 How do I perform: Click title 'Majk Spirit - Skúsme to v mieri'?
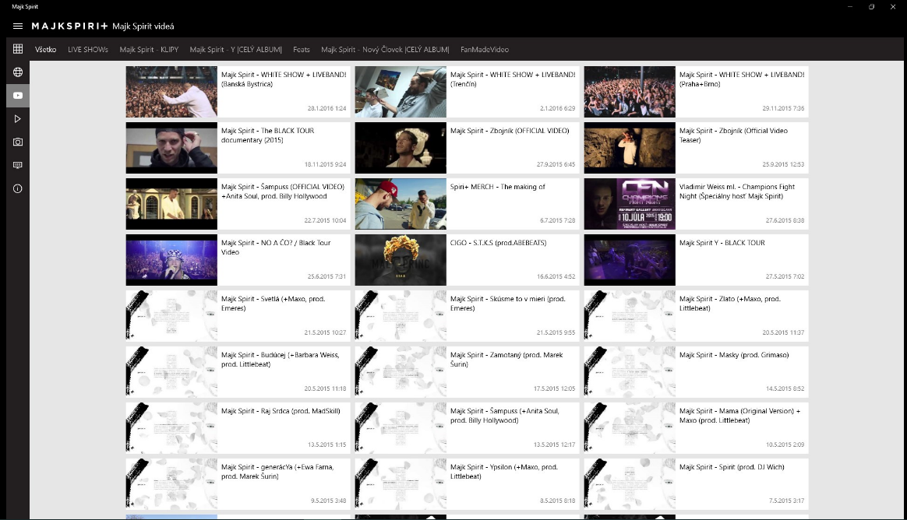[508, 304]
